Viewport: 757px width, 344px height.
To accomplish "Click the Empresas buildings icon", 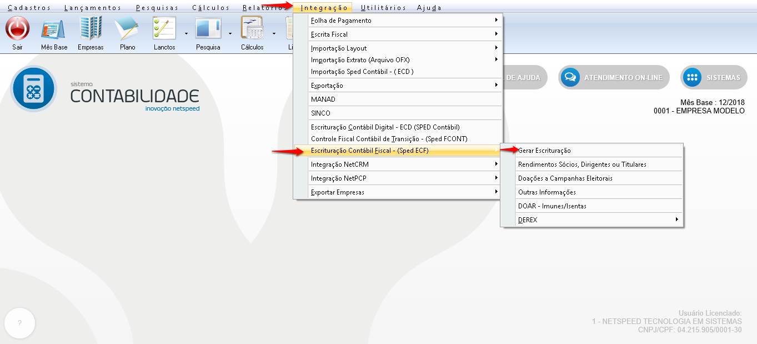I will [x=91, y=28].
